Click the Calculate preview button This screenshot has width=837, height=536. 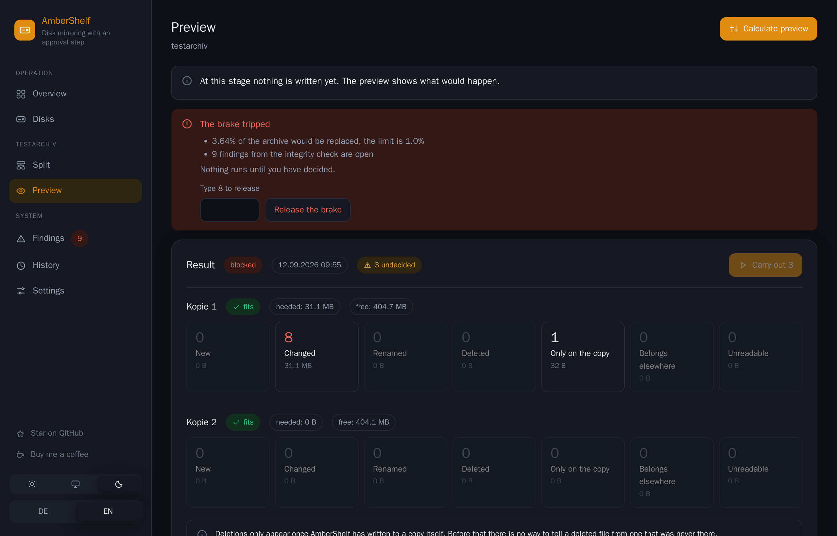click(768, 29)
